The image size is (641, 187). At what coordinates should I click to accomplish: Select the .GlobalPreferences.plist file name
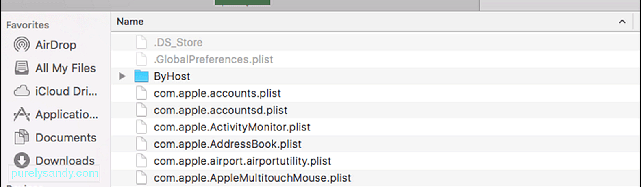(x=213, y=59)
